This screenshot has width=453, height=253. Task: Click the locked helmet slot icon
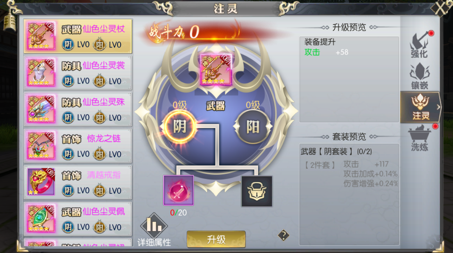[257, 191]
